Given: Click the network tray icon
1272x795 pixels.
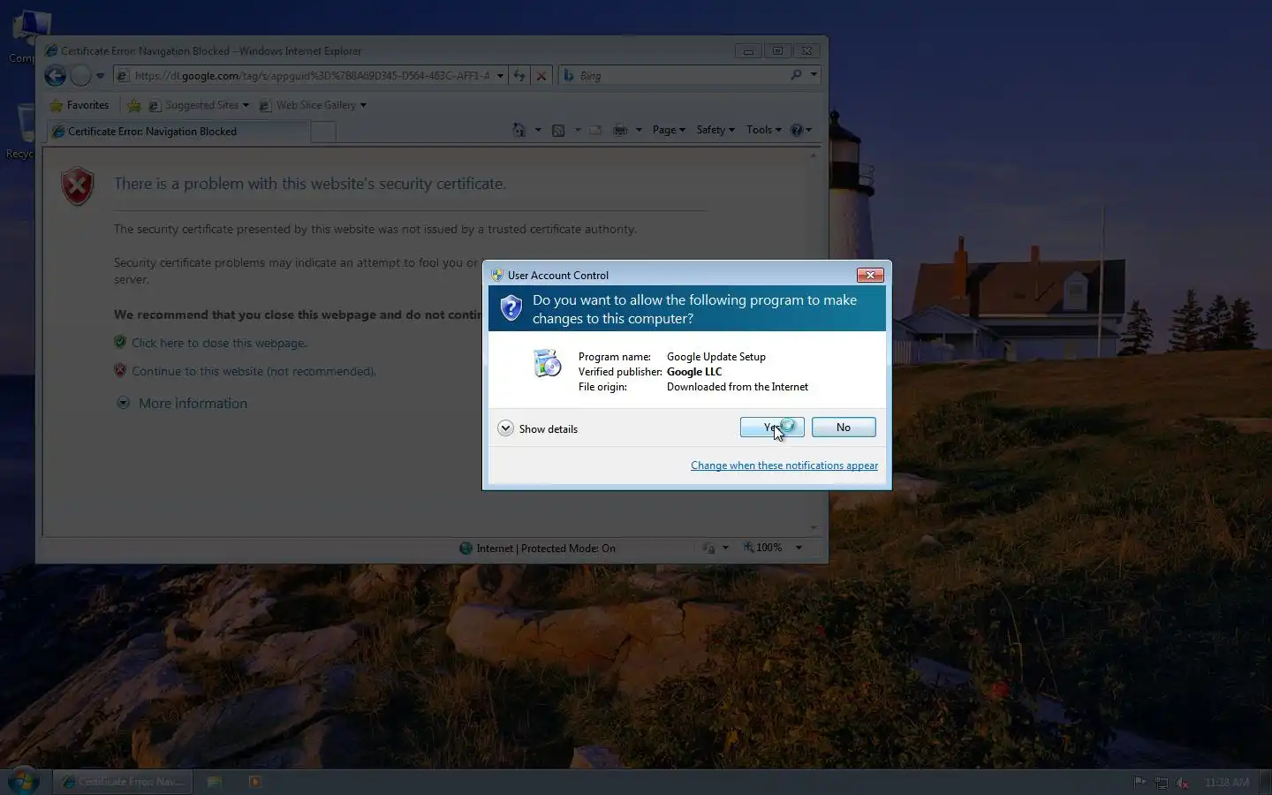Looking at the screenshot, I should pyautogui.click(x=1162, y=783).
